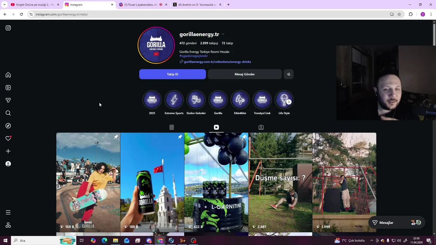Open the Chrome profile avatar

[x=423, y=14]
